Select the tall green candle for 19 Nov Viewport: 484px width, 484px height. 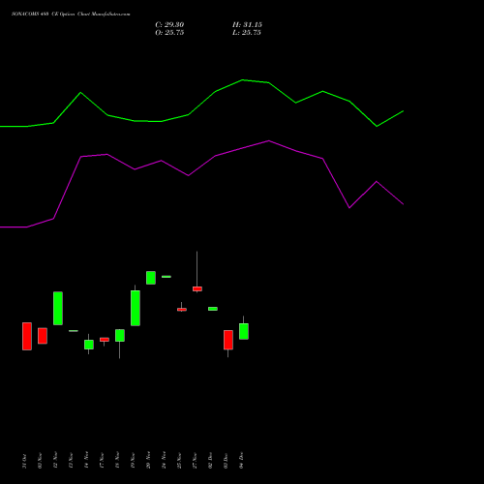pyautogui.click(x=136, y=308)
